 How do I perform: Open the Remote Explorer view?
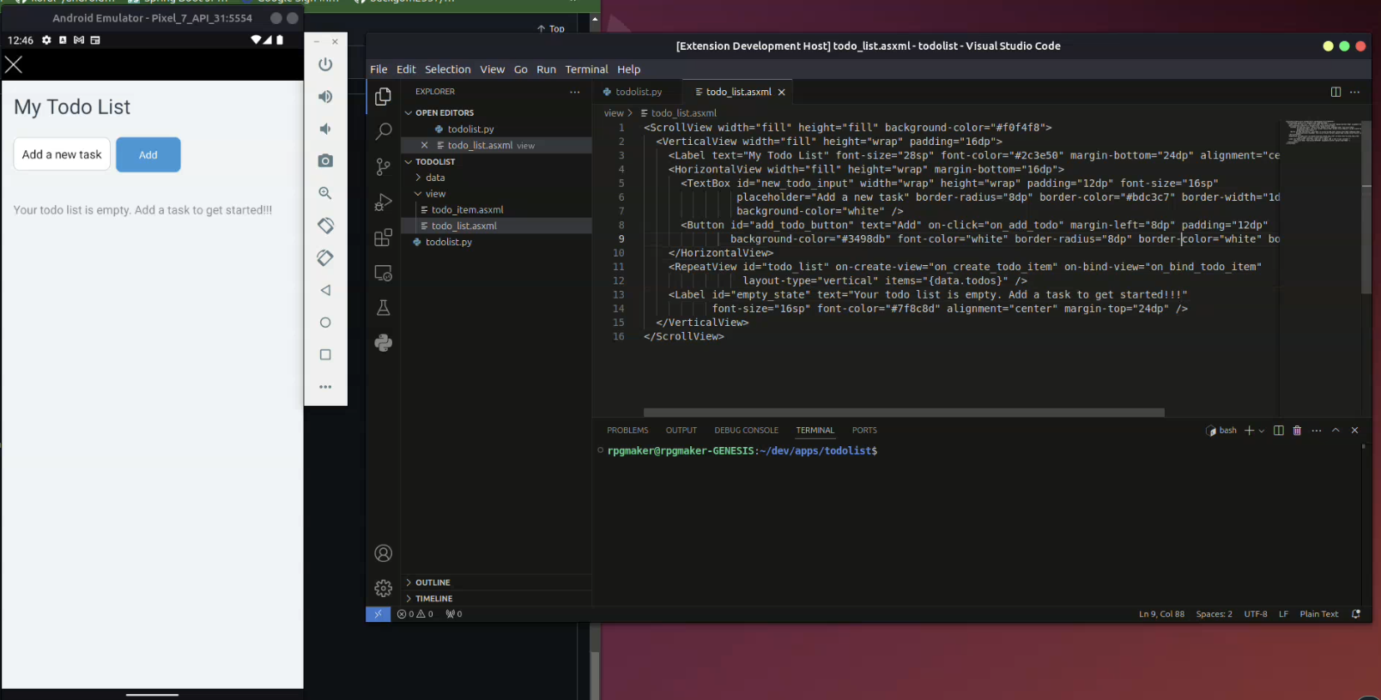click(384, 273)
